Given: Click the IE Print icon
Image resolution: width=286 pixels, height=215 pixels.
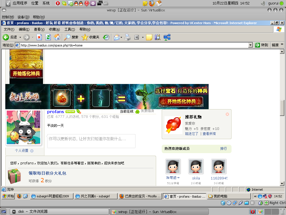Looking at the screenshot, I should (x=128, y=37).
